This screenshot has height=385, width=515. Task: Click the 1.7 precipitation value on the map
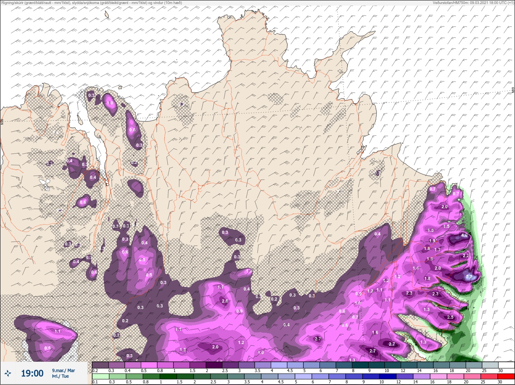(438, 250)
